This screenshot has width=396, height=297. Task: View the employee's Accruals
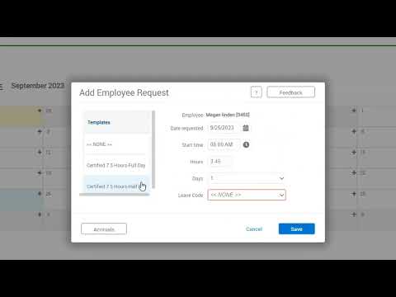(104, 229)
